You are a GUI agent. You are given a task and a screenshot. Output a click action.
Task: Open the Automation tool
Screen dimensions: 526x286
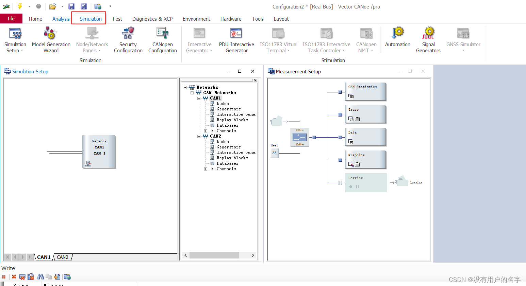click(397, 37)
